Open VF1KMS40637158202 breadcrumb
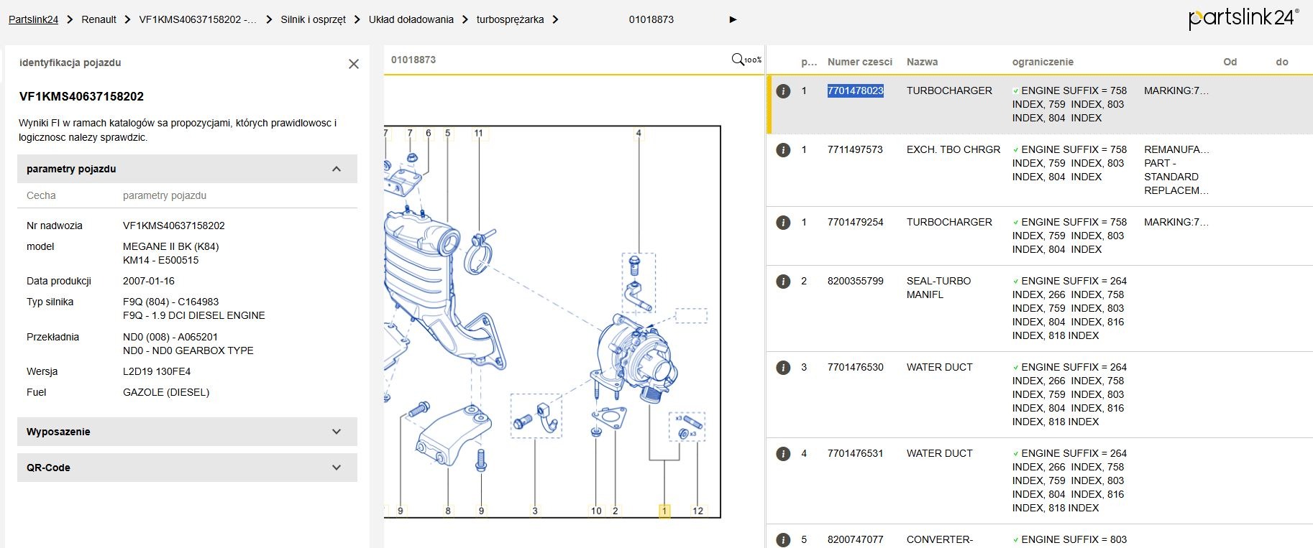The image size is (1313, 548). click(198, 19)
